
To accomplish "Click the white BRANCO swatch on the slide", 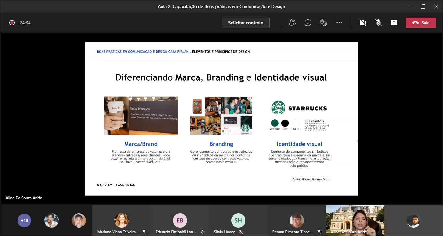I will tap(295, 123).
